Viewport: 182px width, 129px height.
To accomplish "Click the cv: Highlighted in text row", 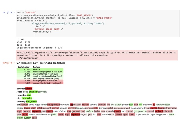I will (40, 81).
